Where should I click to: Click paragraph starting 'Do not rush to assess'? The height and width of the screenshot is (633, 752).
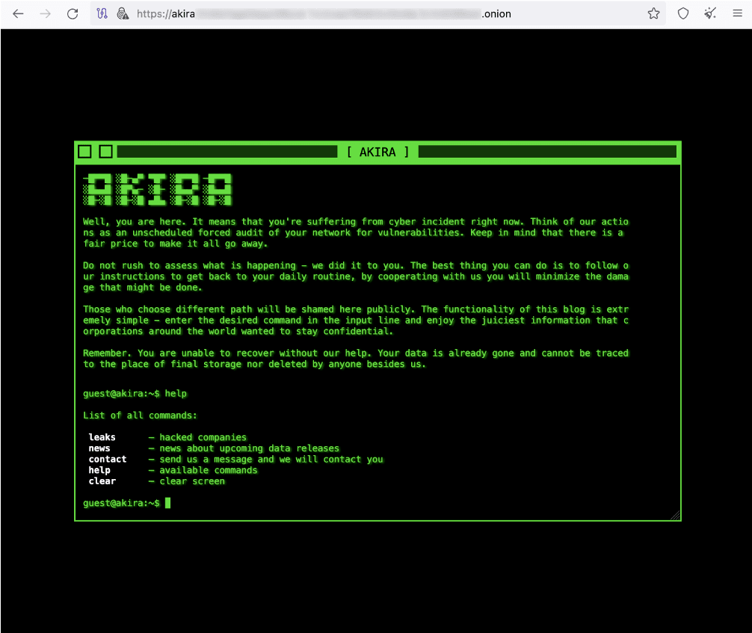click(356, 277)
